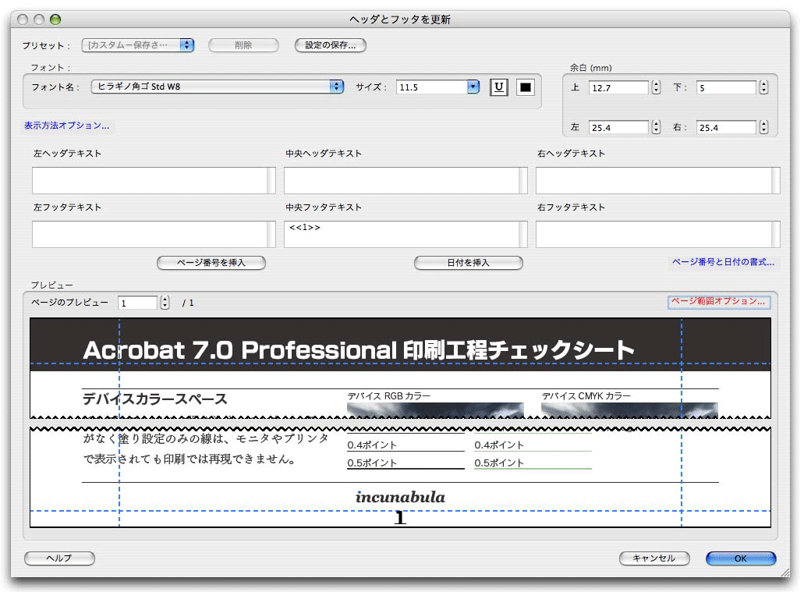Click the 中央フッタテキスト box containing <<1>>
Viewport: 804px width, 592px height.
coord(406,235)
